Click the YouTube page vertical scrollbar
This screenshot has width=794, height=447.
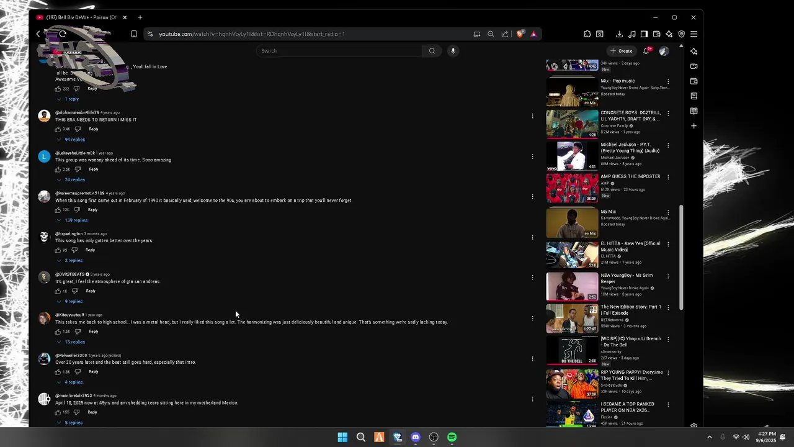pos(682,258)
